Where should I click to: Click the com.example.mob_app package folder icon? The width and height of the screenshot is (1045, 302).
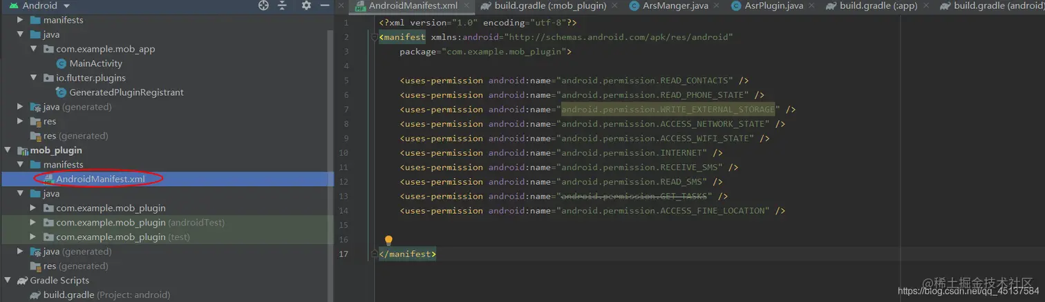tap(48, 49)
